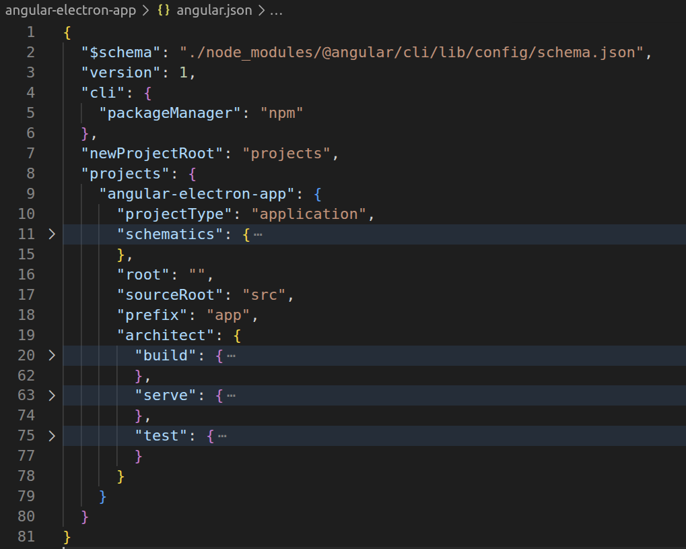Unfold the "test" section chevron

(x=52, y=436)
